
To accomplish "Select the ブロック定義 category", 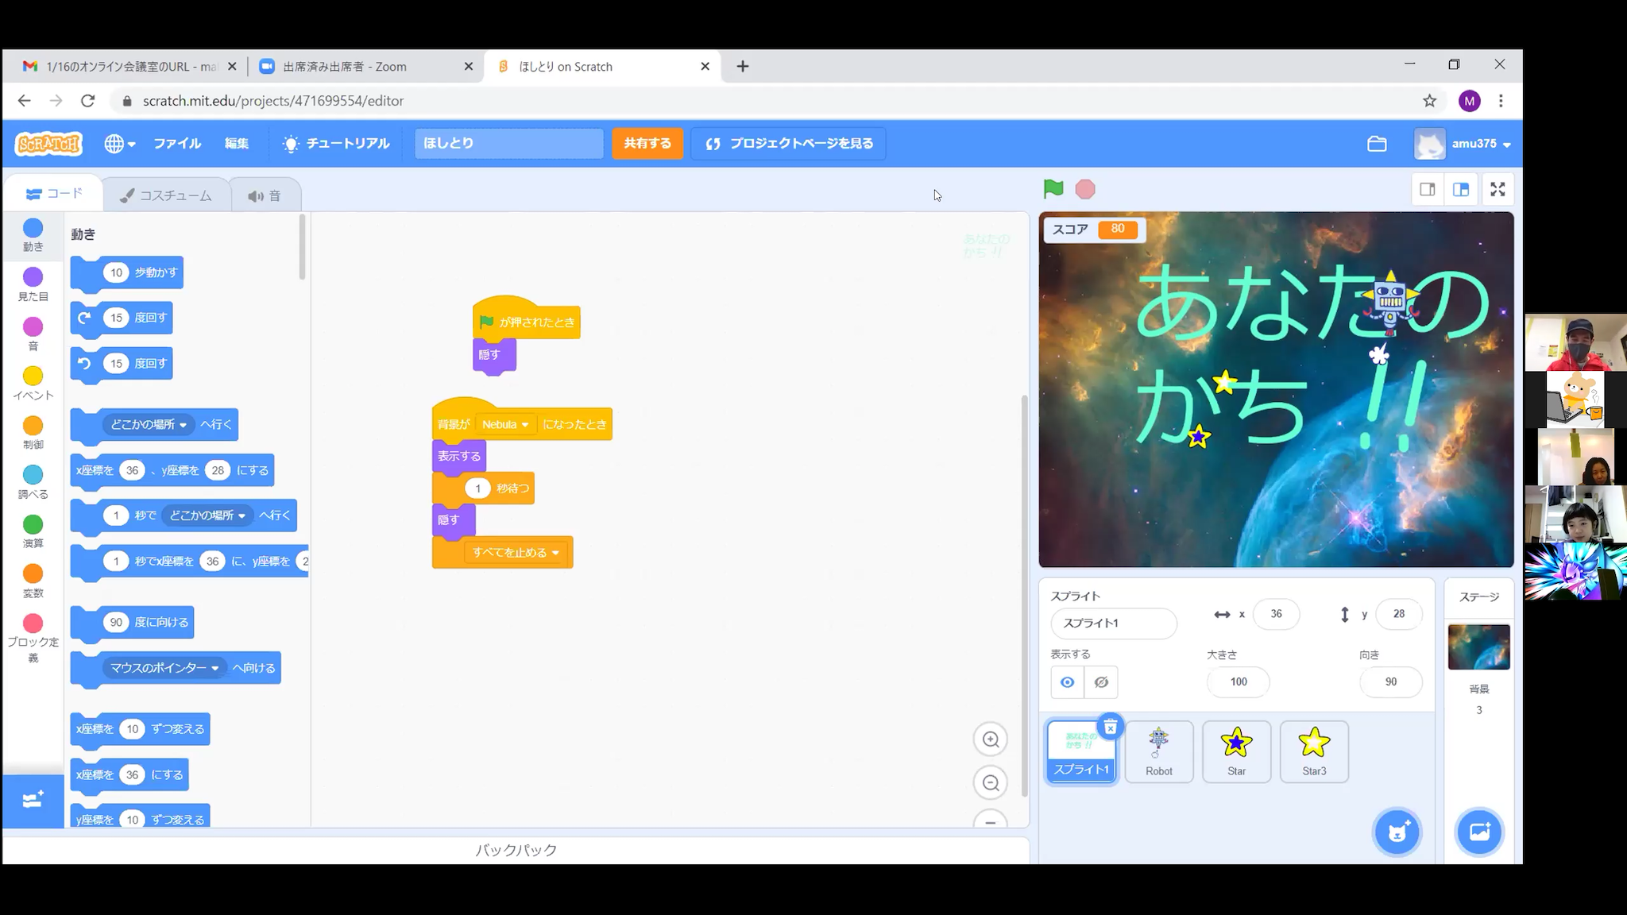I will coord(33,639).
